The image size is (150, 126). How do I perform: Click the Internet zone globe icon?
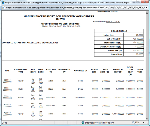83,122
